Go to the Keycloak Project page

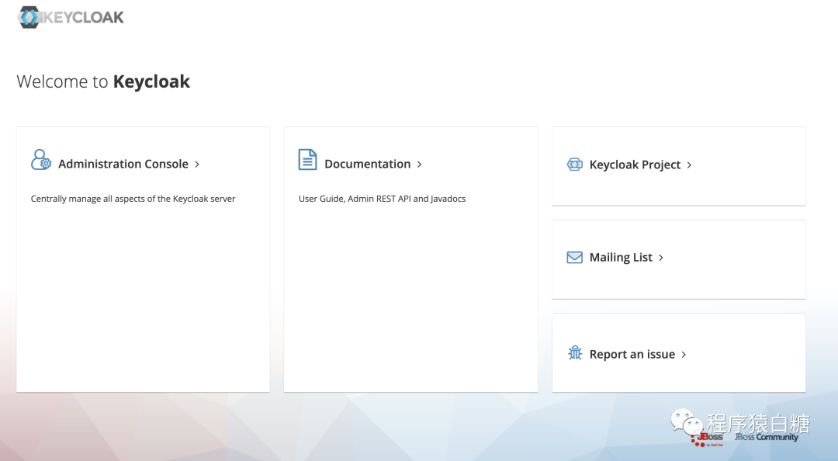point(635,165)
